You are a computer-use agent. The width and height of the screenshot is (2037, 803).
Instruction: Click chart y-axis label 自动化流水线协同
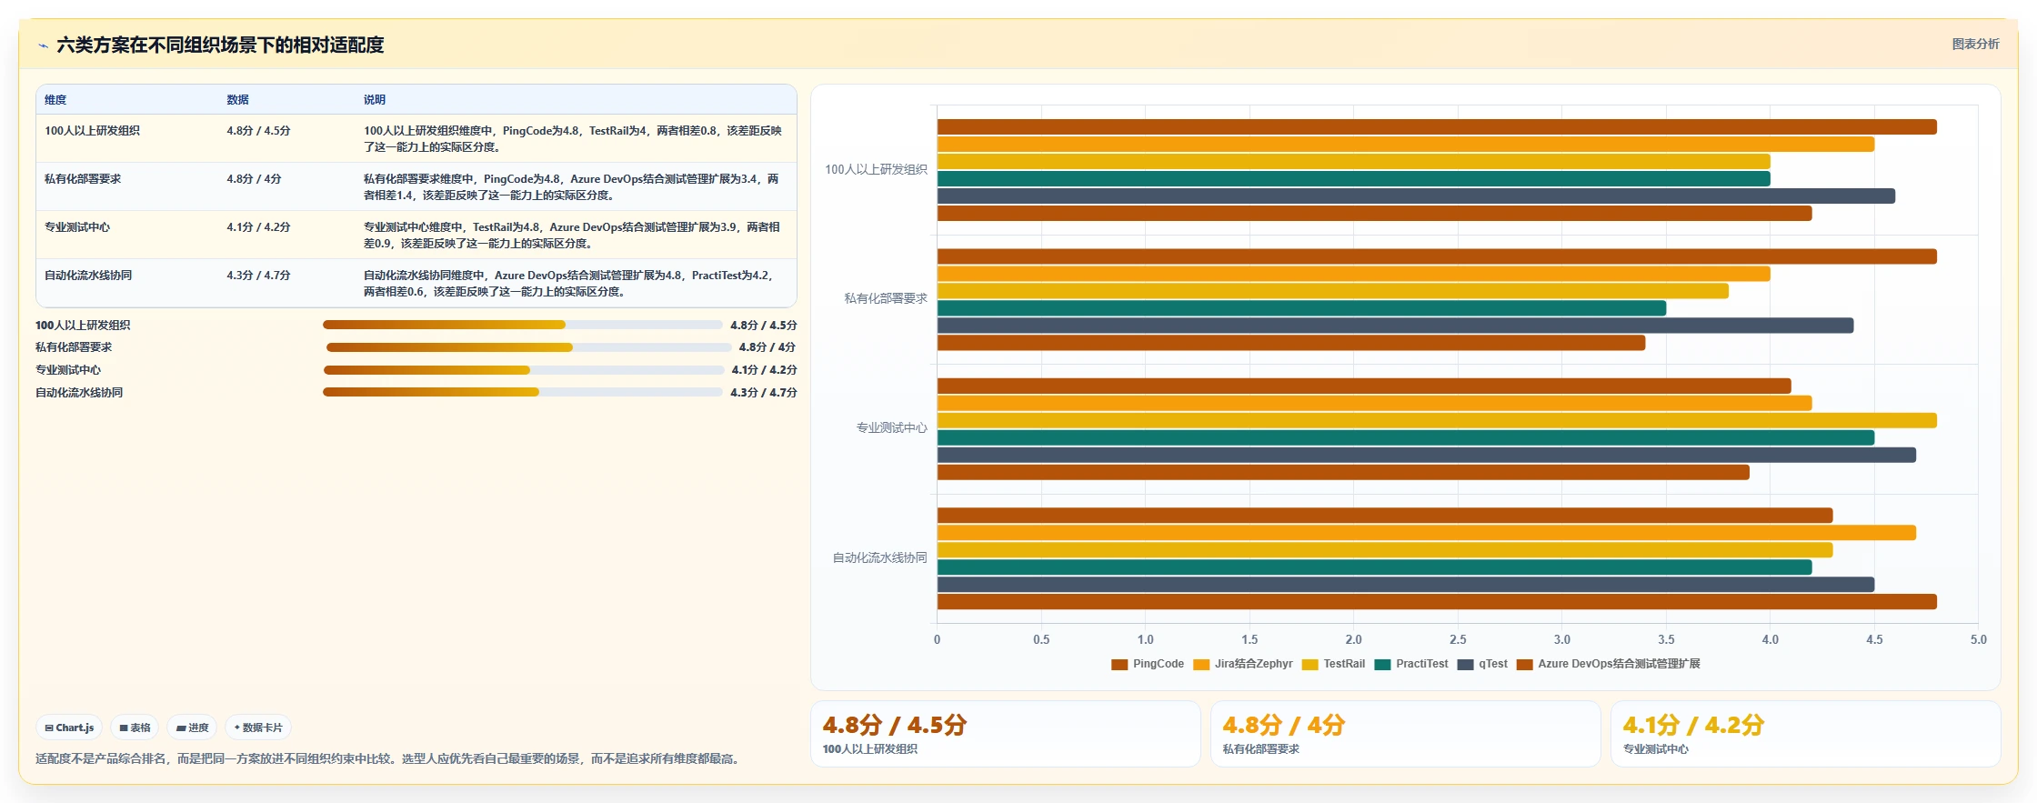(879, 557)
